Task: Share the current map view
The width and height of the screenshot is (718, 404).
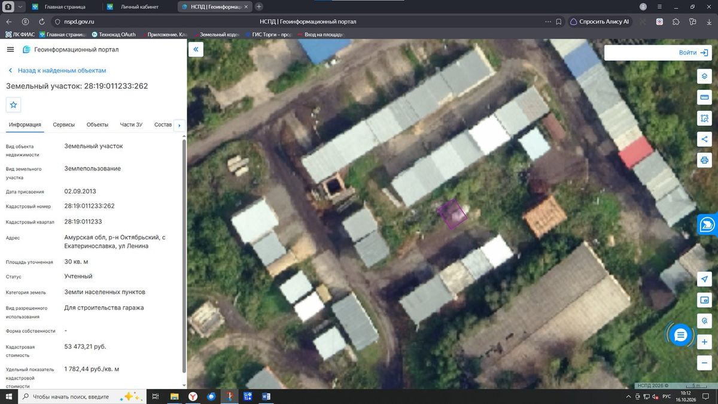Action: click(704, 139)
